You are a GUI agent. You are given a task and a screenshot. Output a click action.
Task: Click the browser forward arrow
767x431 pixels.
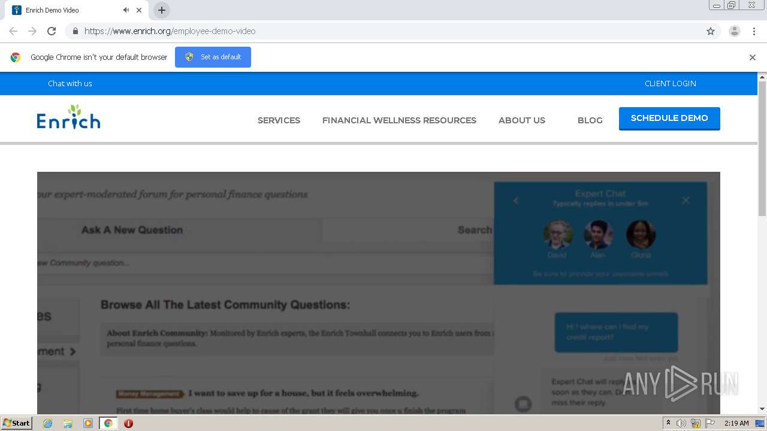coord(32,31)
